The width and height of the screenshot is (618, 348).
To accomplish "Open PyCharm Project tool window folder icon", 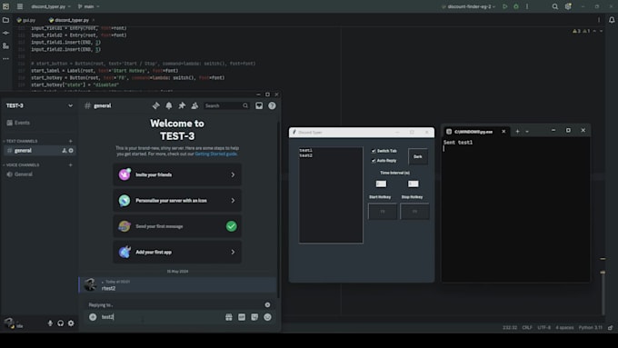I will (6, 20).
